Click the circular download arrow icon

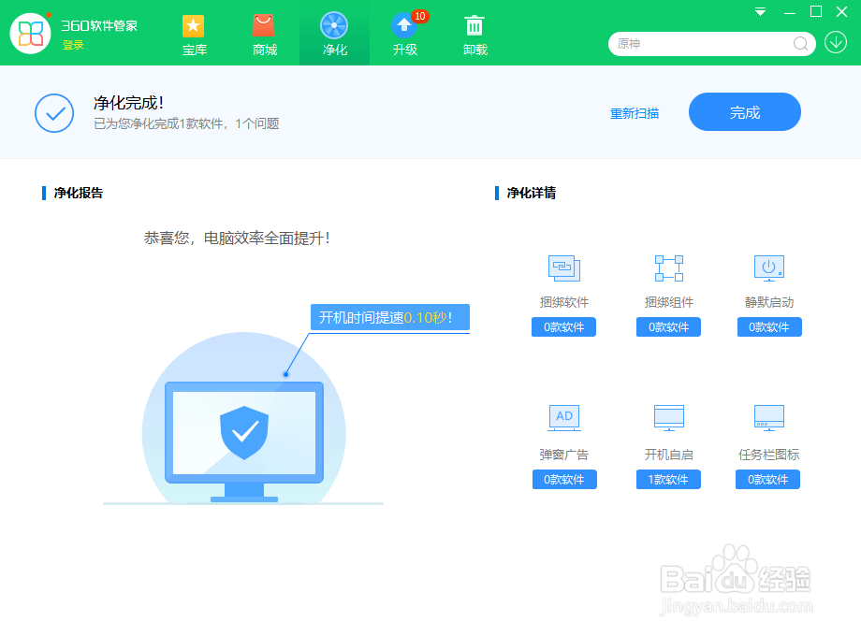834,44
